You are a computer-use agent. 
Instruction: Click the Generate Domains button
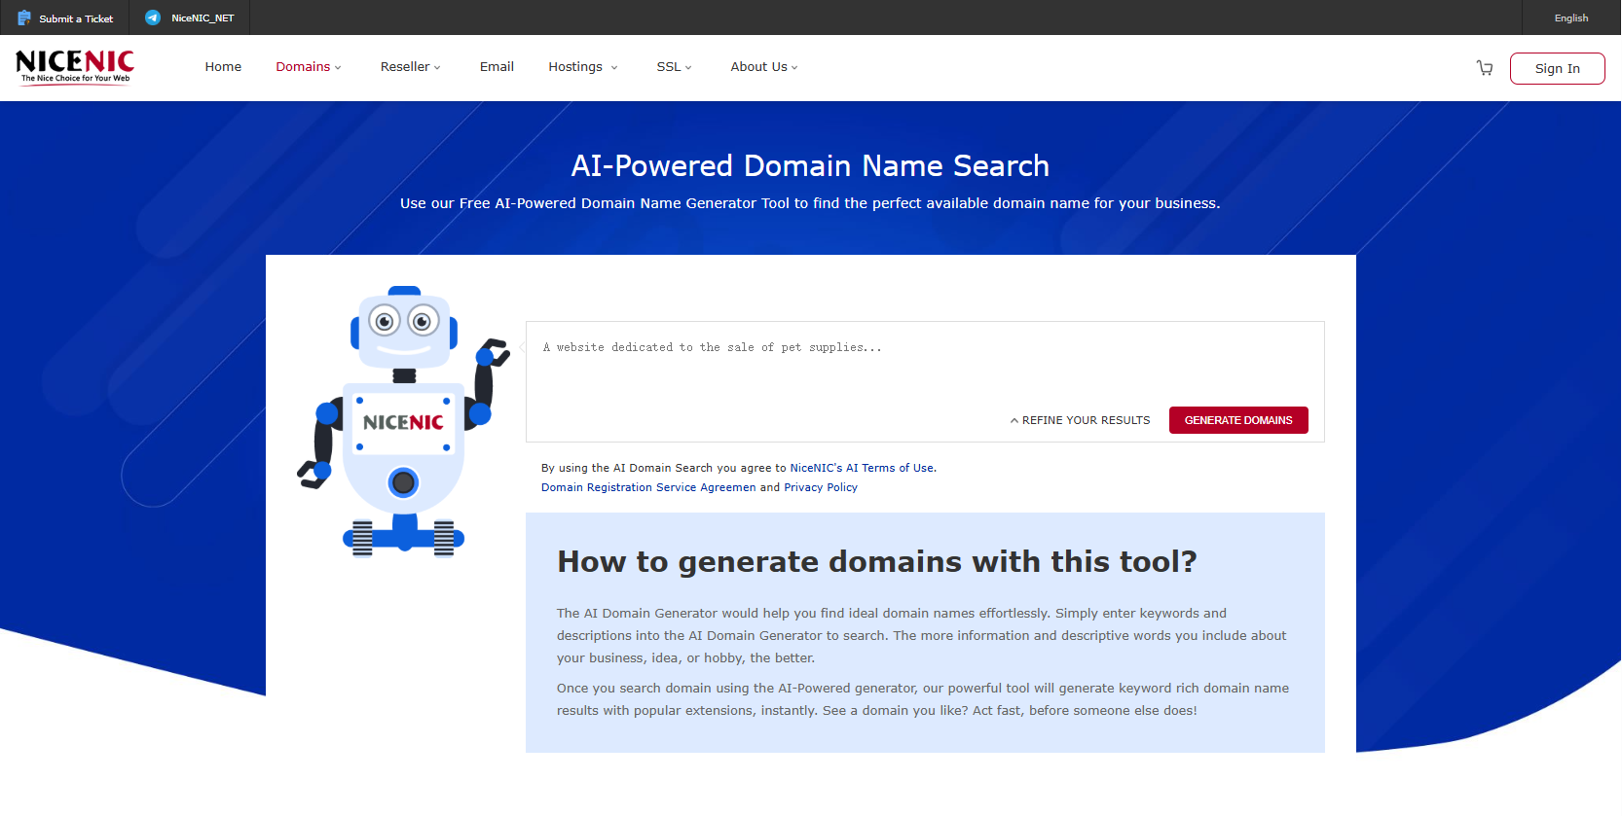(1238, 420)
